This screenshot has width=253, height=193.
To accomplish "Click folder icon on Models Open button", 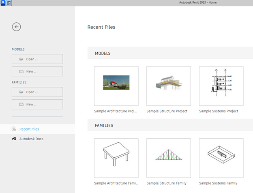I will [21, 59].
